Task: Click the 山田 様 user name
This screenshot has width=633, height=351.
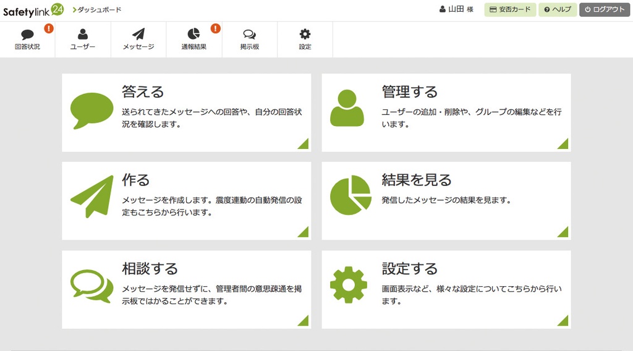Action: point(461,9)
